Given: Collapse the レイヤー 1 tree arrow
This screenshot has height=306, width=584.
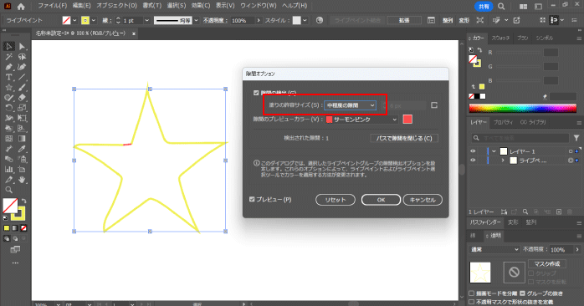Looking at the screenshot, I should tap(494, 151).
